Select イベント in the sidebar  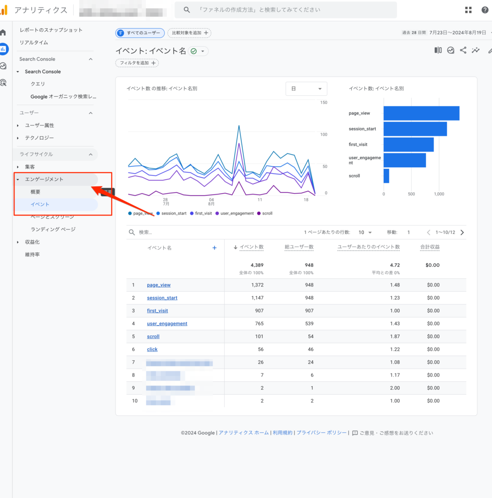click(40, 205)
